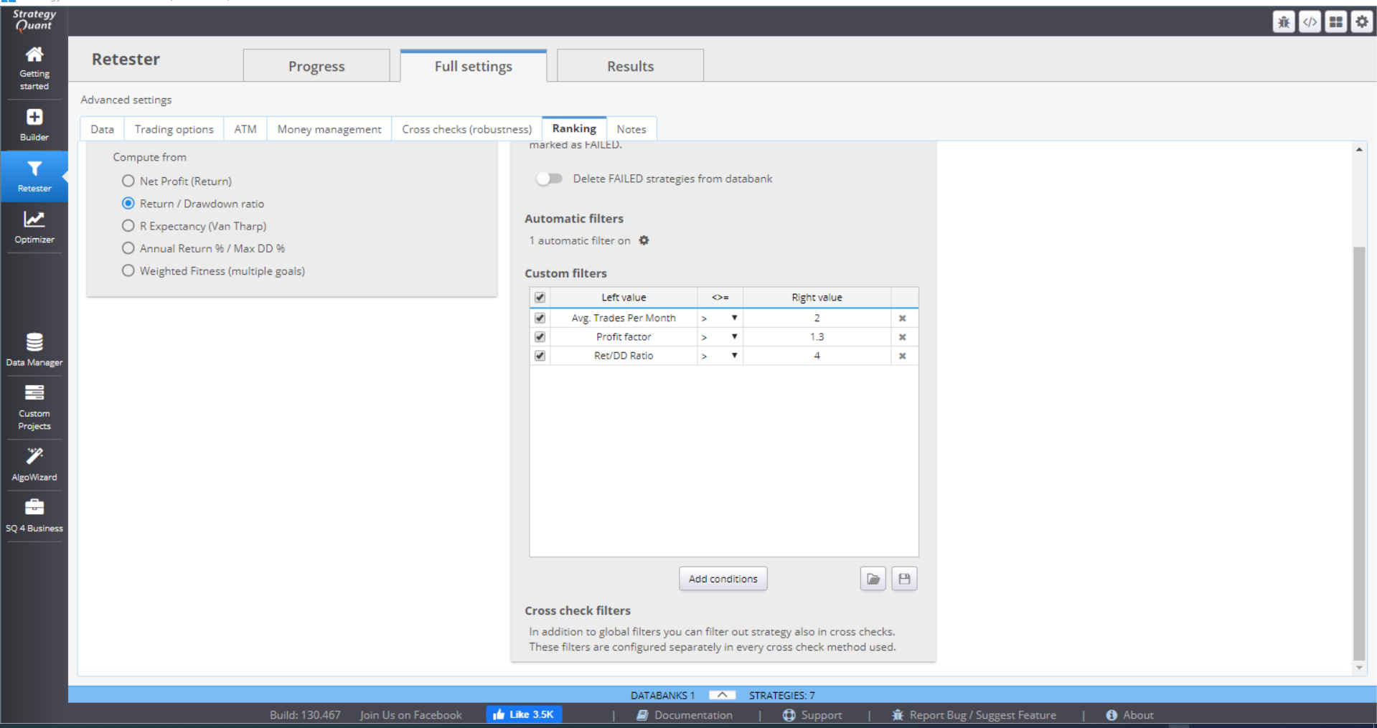Click the layout grid icon top right

[1335, 22]
